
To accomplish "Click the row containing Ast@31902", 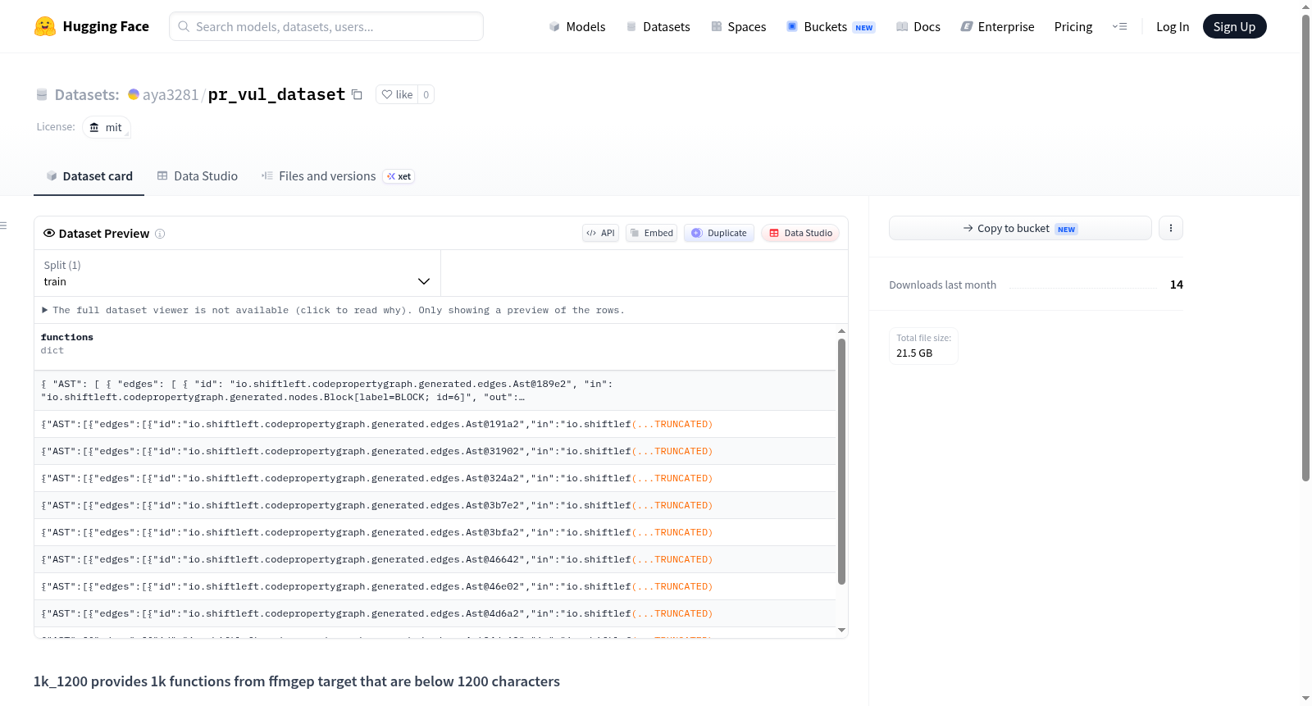I will (435, 451).
